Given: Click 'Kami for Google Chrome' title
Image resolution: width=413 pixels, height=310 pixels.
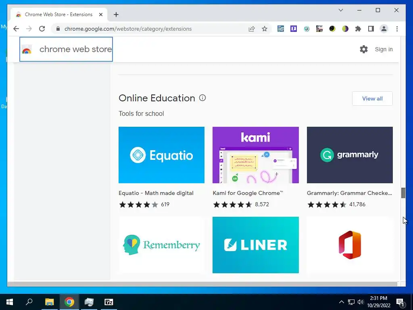Looking at the screenshot, I should click(x=248, y=193).
